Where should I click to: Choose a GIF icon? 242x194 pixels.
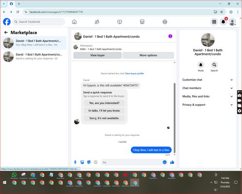click(x=96, y=162)
